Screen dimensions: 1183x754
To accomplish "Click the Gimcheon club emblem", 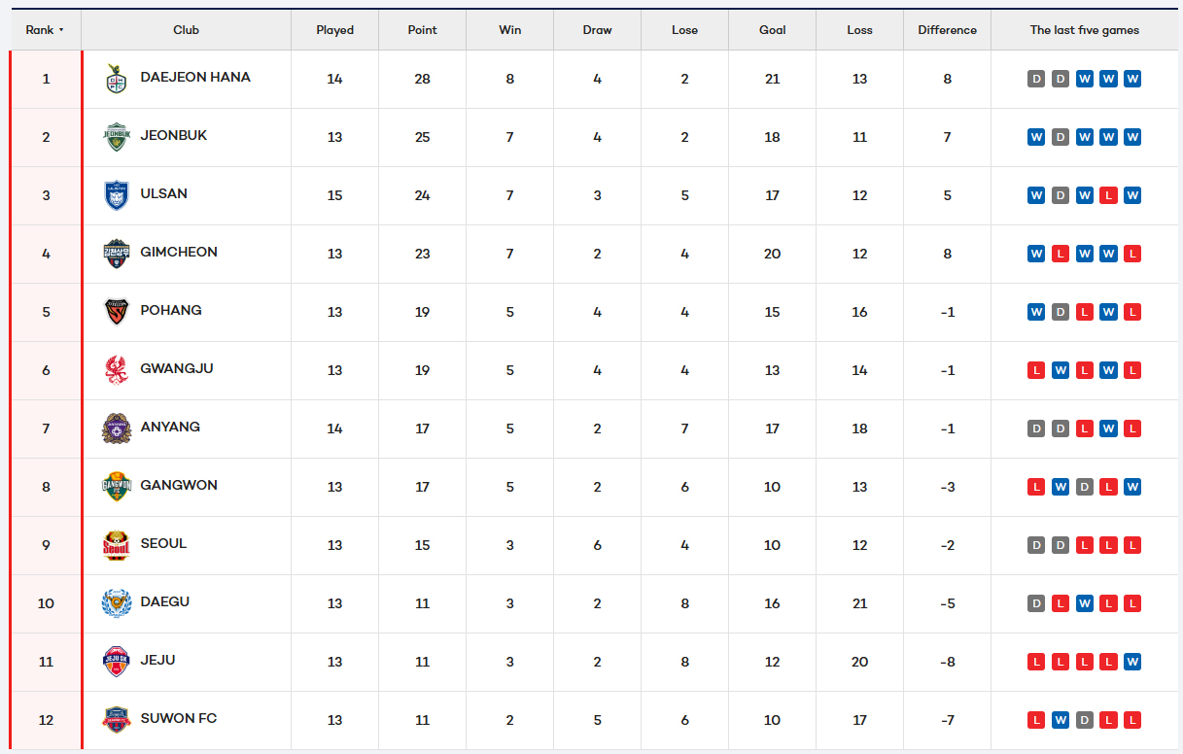I will (x=117, y=254).
